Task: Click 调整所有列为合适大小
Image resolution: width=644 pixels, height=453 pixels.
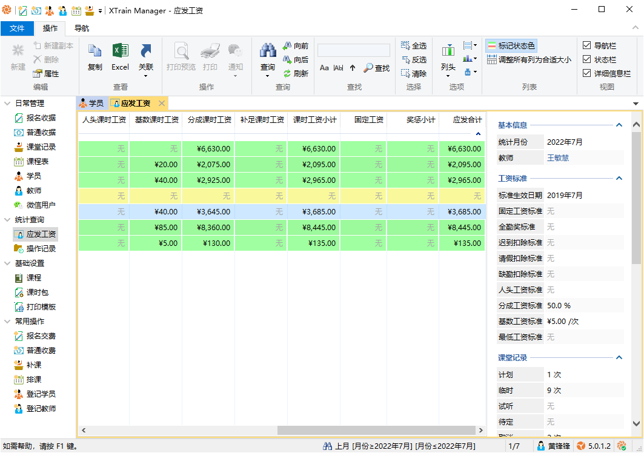Action: (529, 59)
